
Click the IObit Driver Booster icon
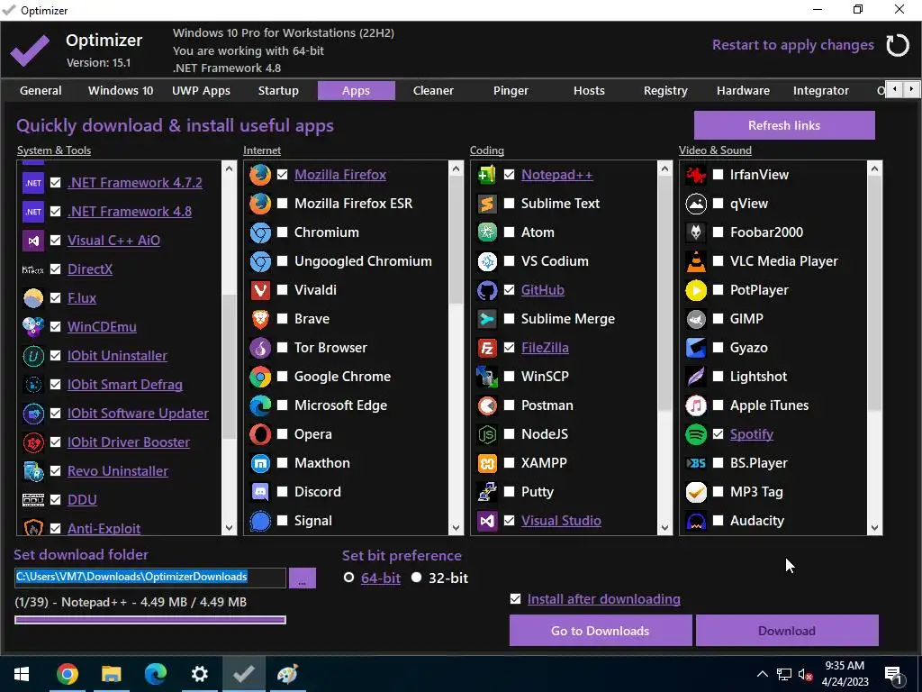pos(33,442)
